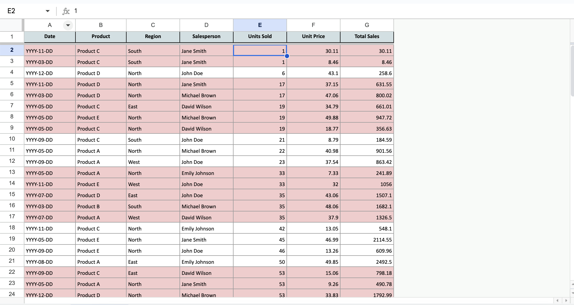Open the name box dropdown arrow

coord(48,11)
